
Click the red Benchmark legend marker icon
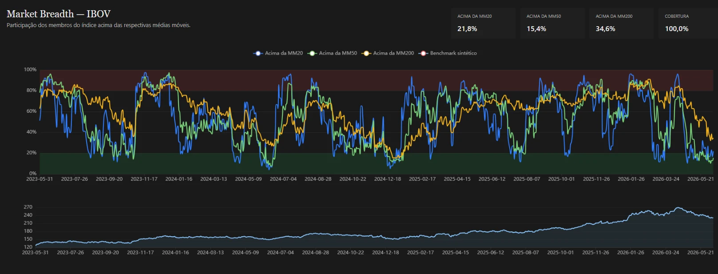423,53
